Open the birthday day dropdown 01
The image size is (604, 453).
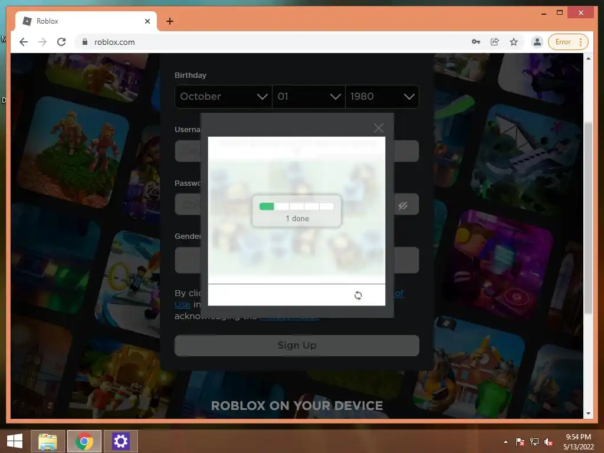point(308,96)
